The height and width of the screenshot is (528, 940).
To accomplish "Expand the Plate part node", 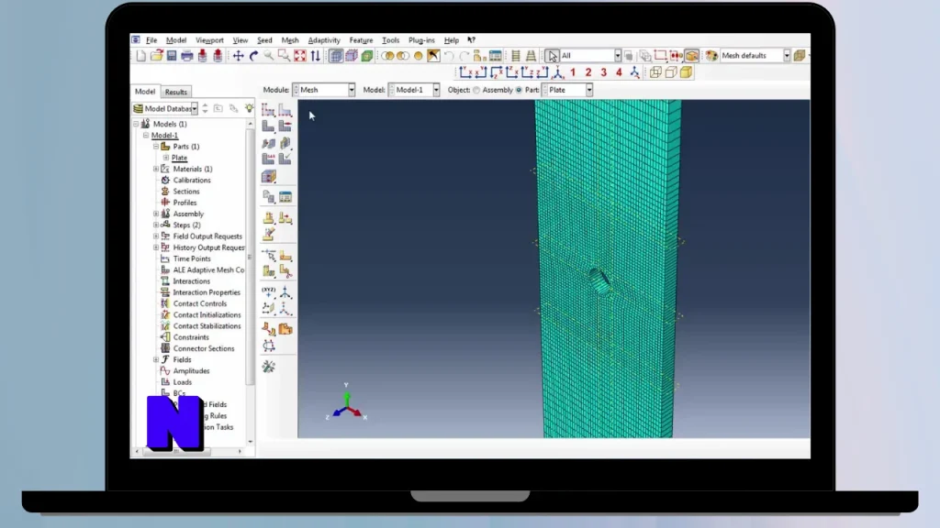I will [166, 158].
